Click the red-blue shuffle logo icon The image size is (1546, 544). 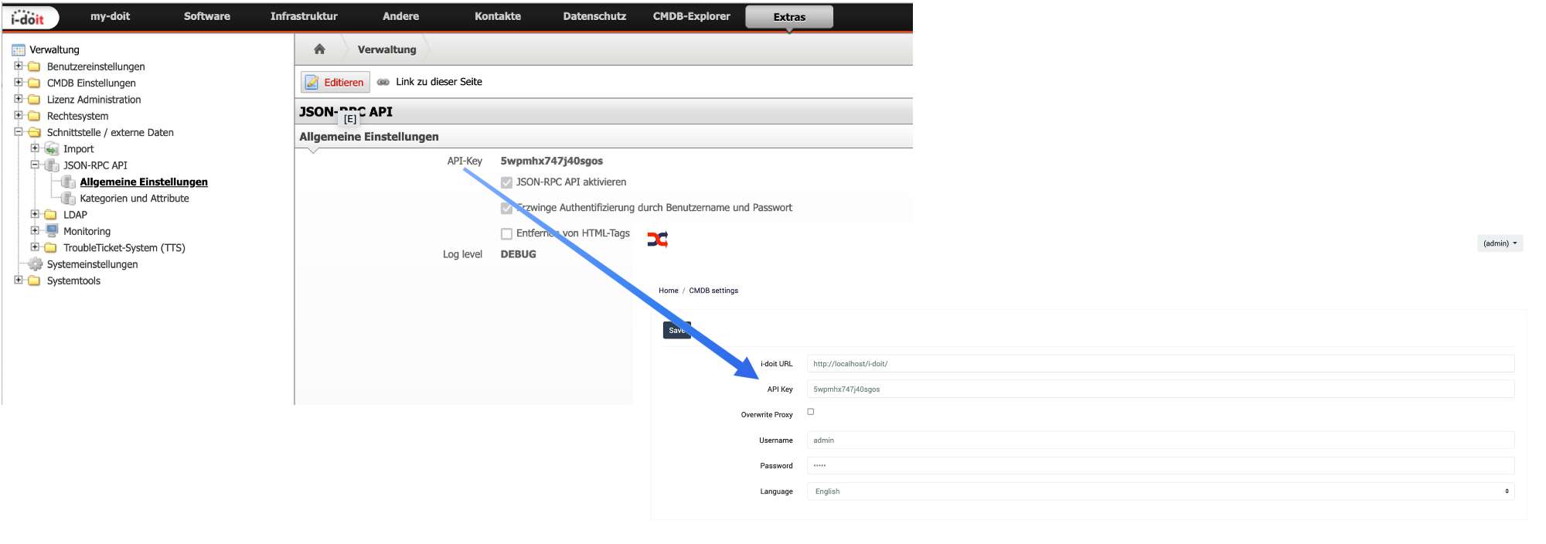[658, 240]
